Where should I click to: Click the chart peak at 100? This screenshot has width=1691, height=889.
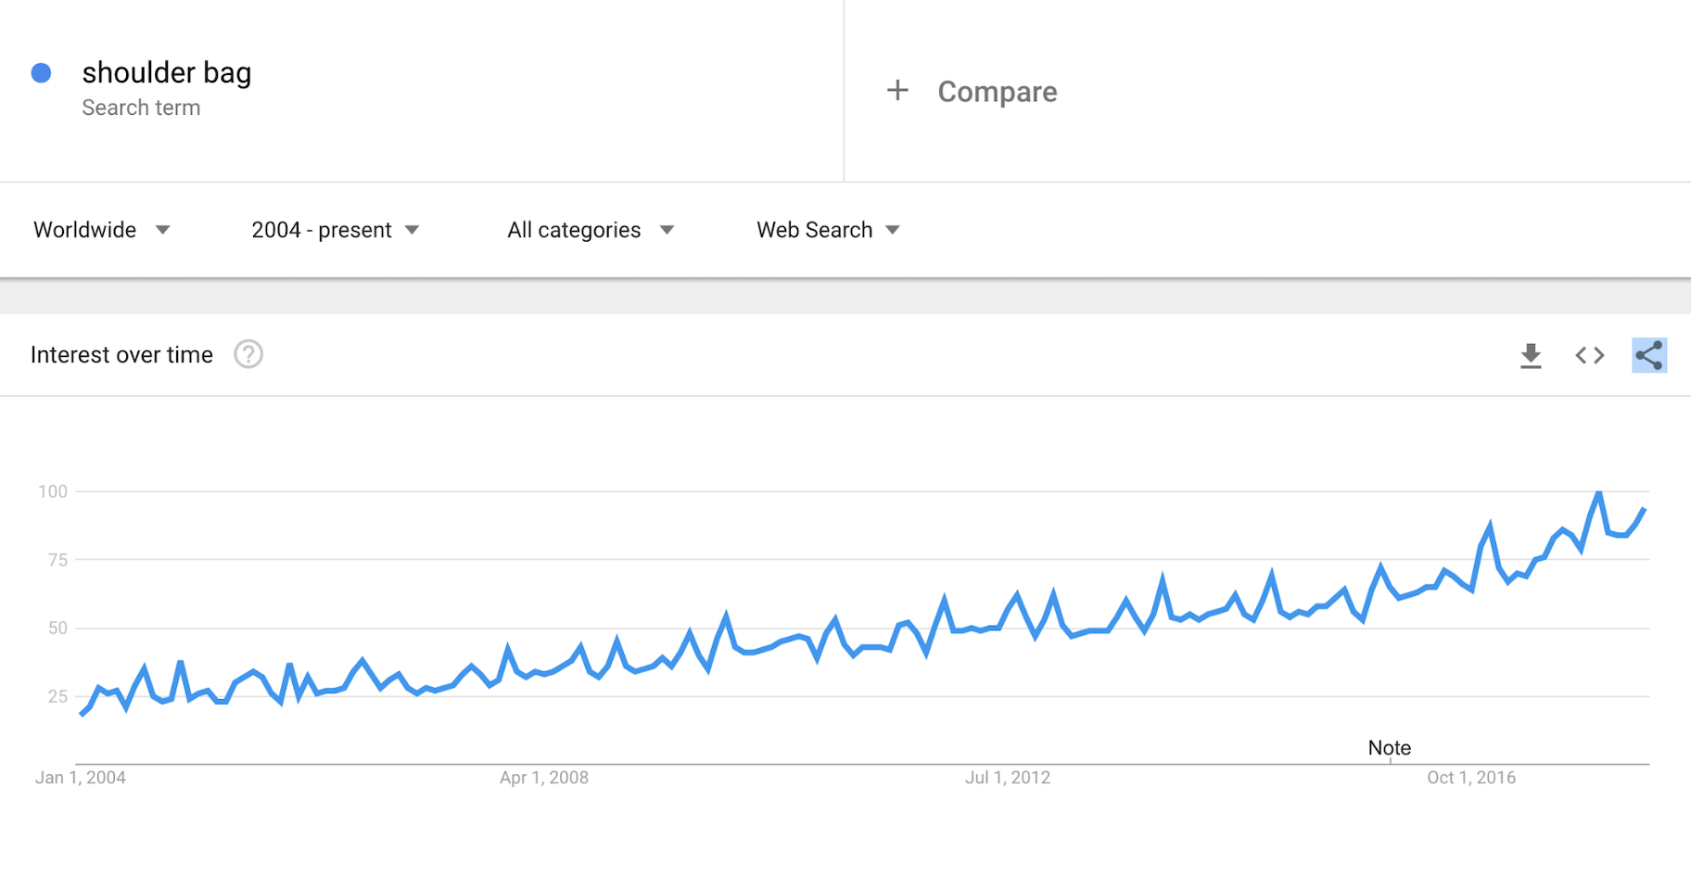(1599, 492)
